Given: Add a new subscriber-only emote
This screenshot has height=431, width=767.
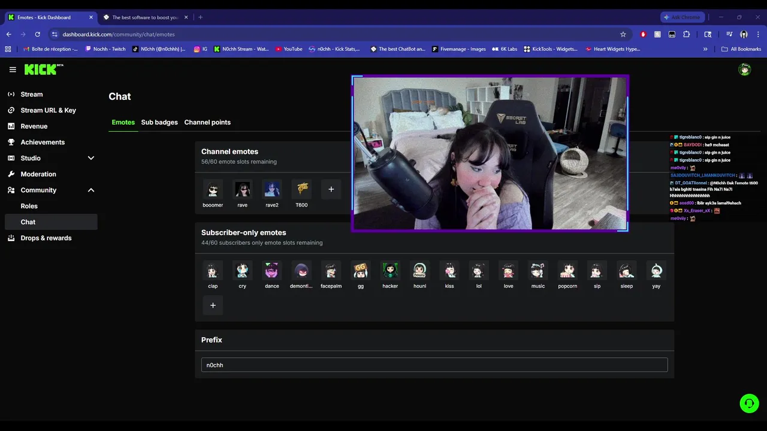Looking at the screenshot, I should tap(213, 305).
